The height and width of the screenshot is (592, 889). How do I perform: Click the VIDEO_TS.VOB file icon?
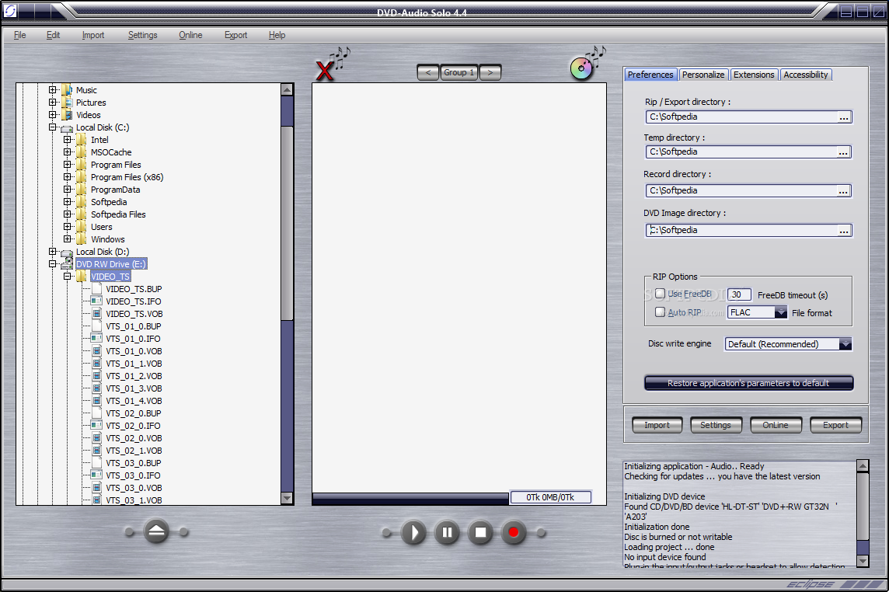click(x=96, y=314)
